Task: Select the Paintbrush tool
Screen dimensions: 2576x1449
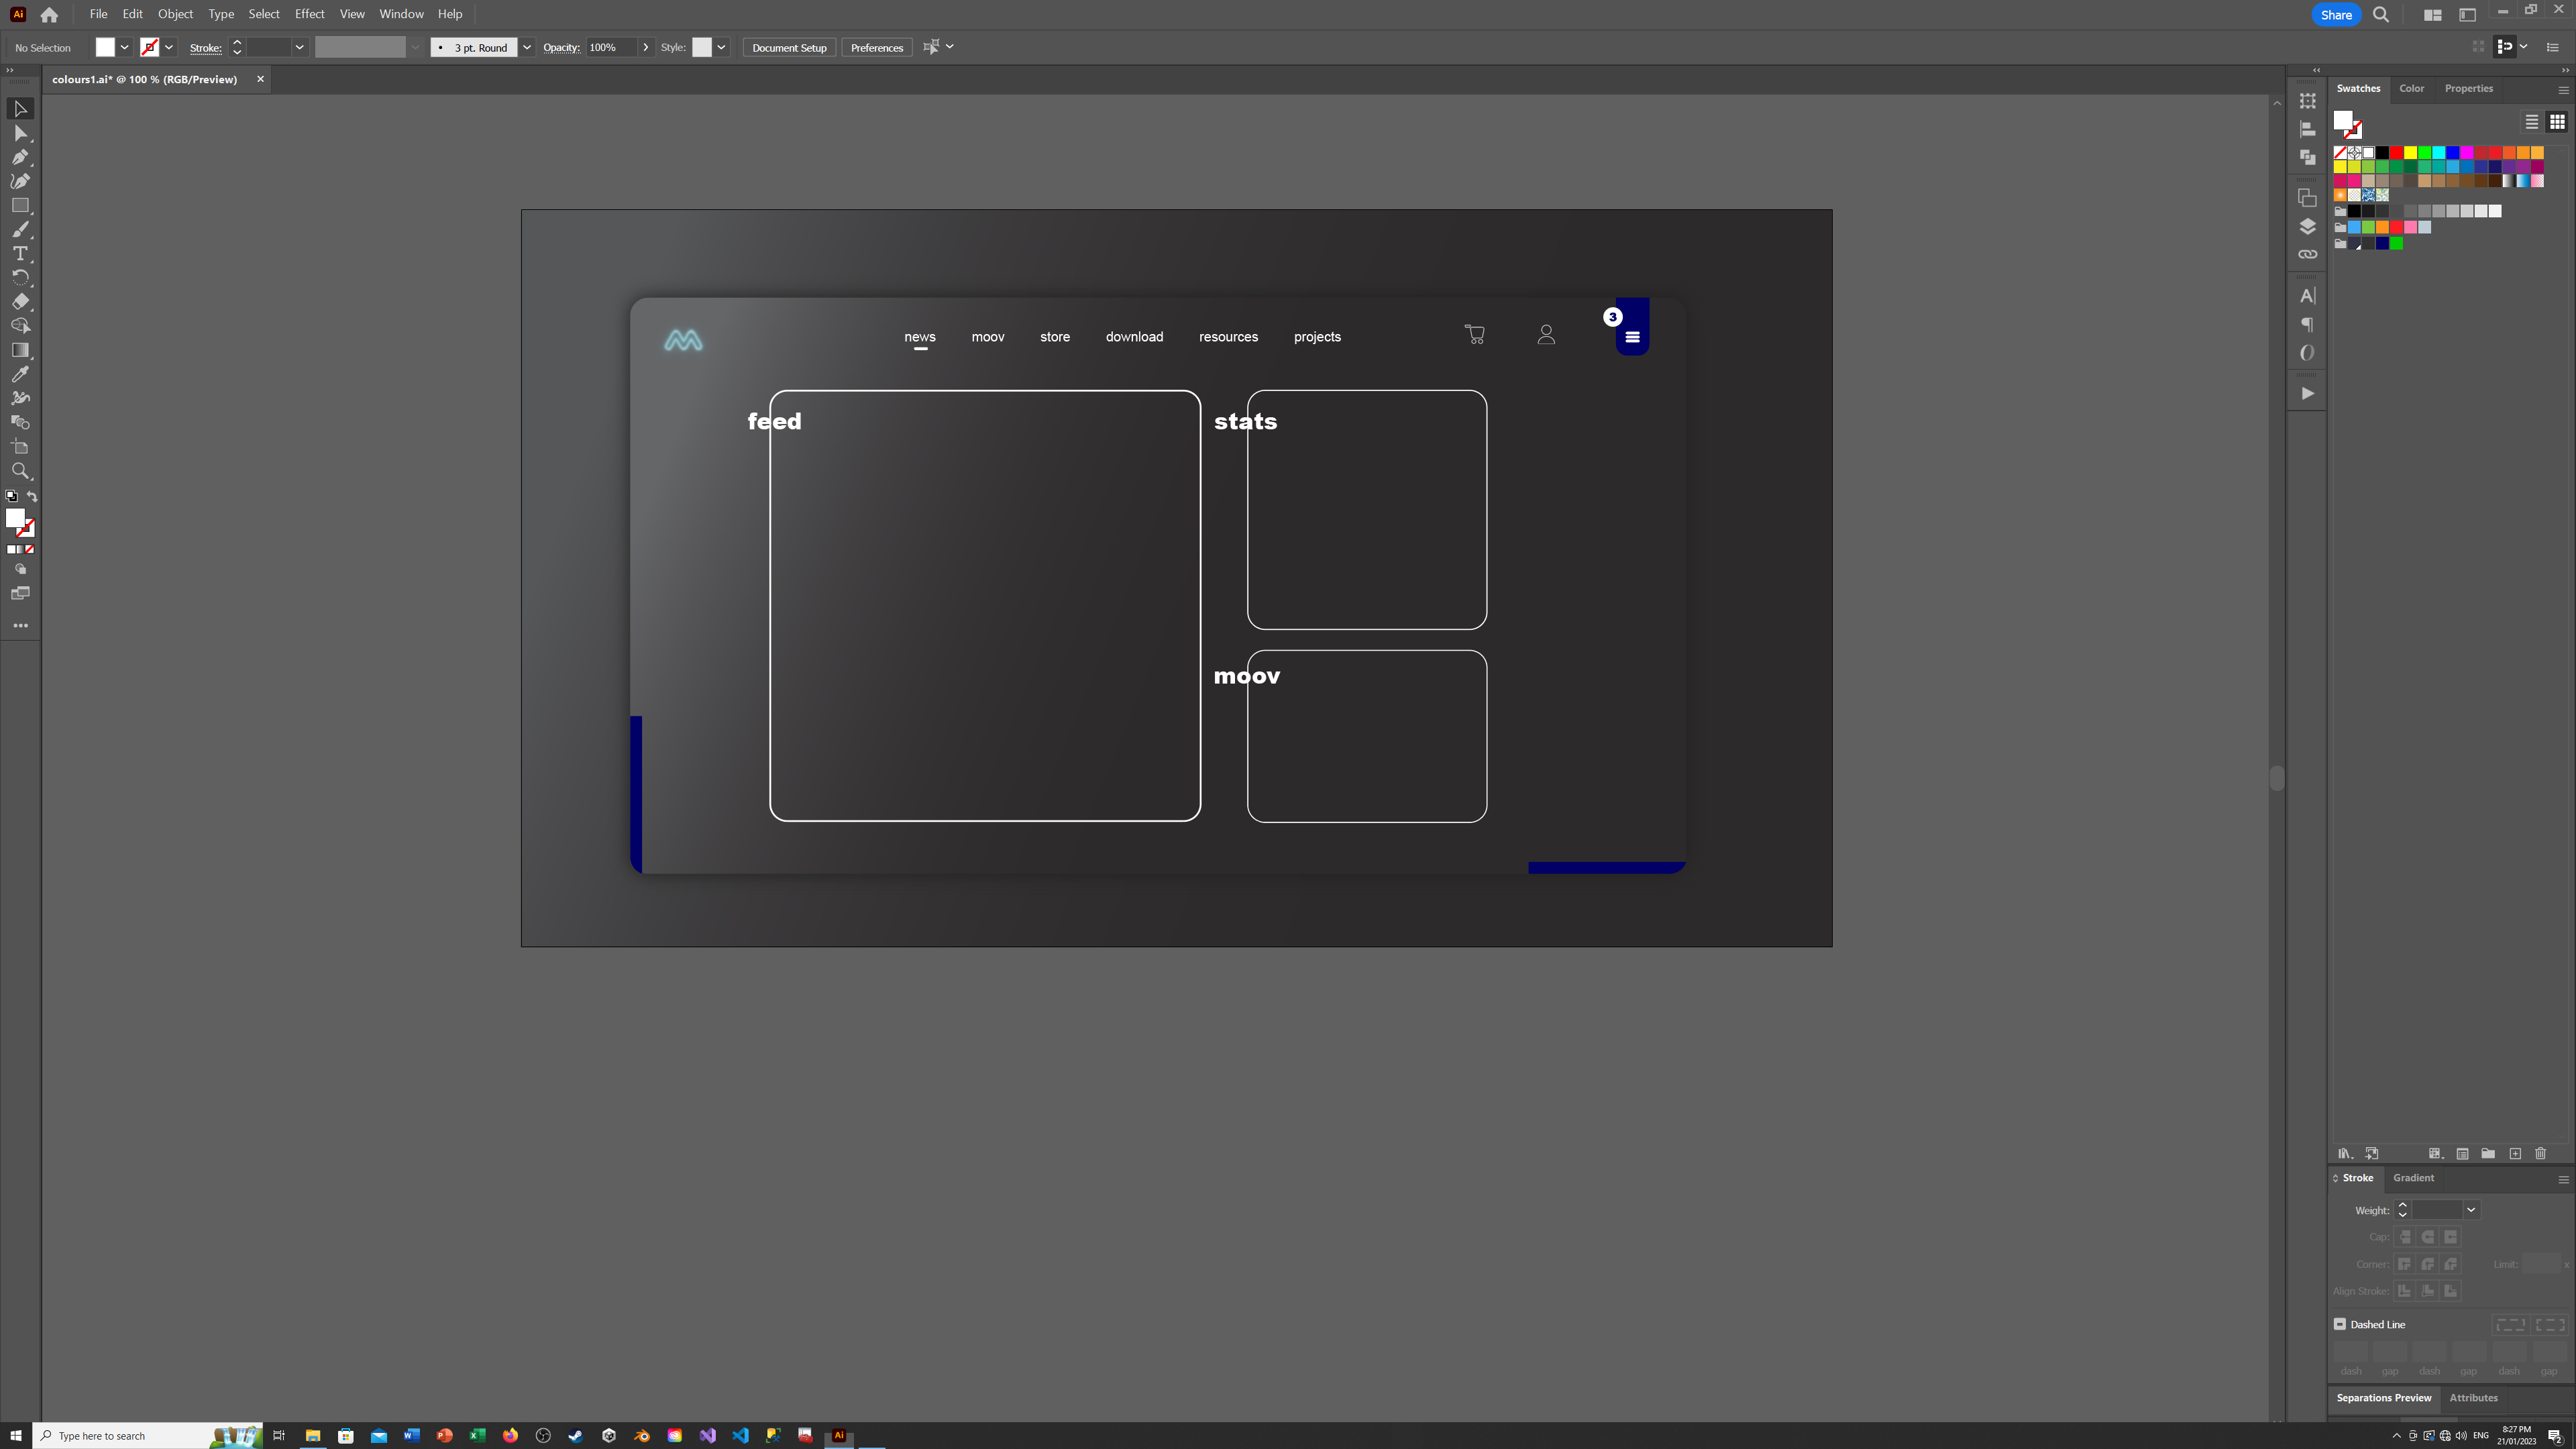Action: click(x=20, y=230)
